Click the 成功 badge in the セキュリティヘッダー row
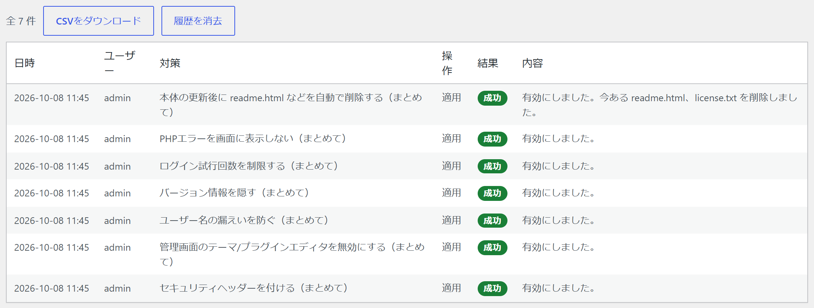 (492, 288)
